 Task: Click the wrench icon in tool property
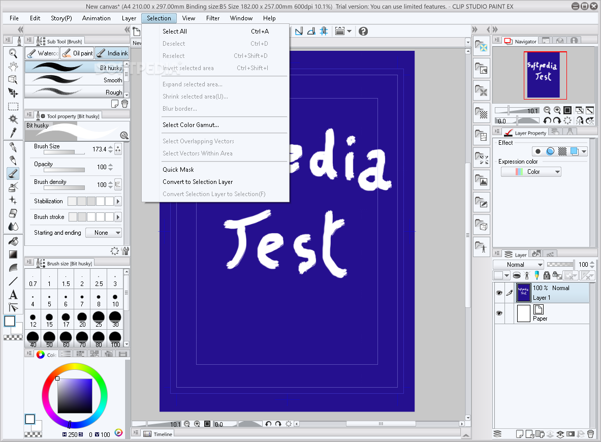125,251
